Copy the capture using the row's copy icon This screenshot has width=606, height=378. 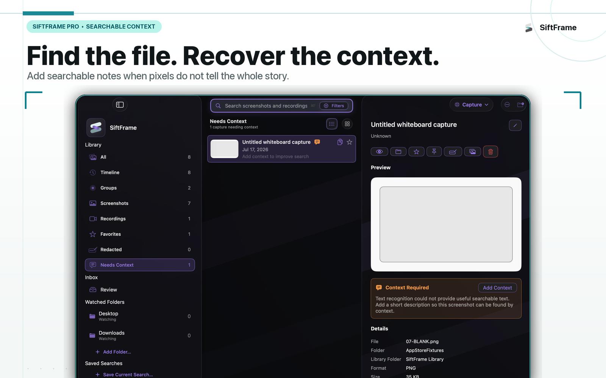click(340, 142)
